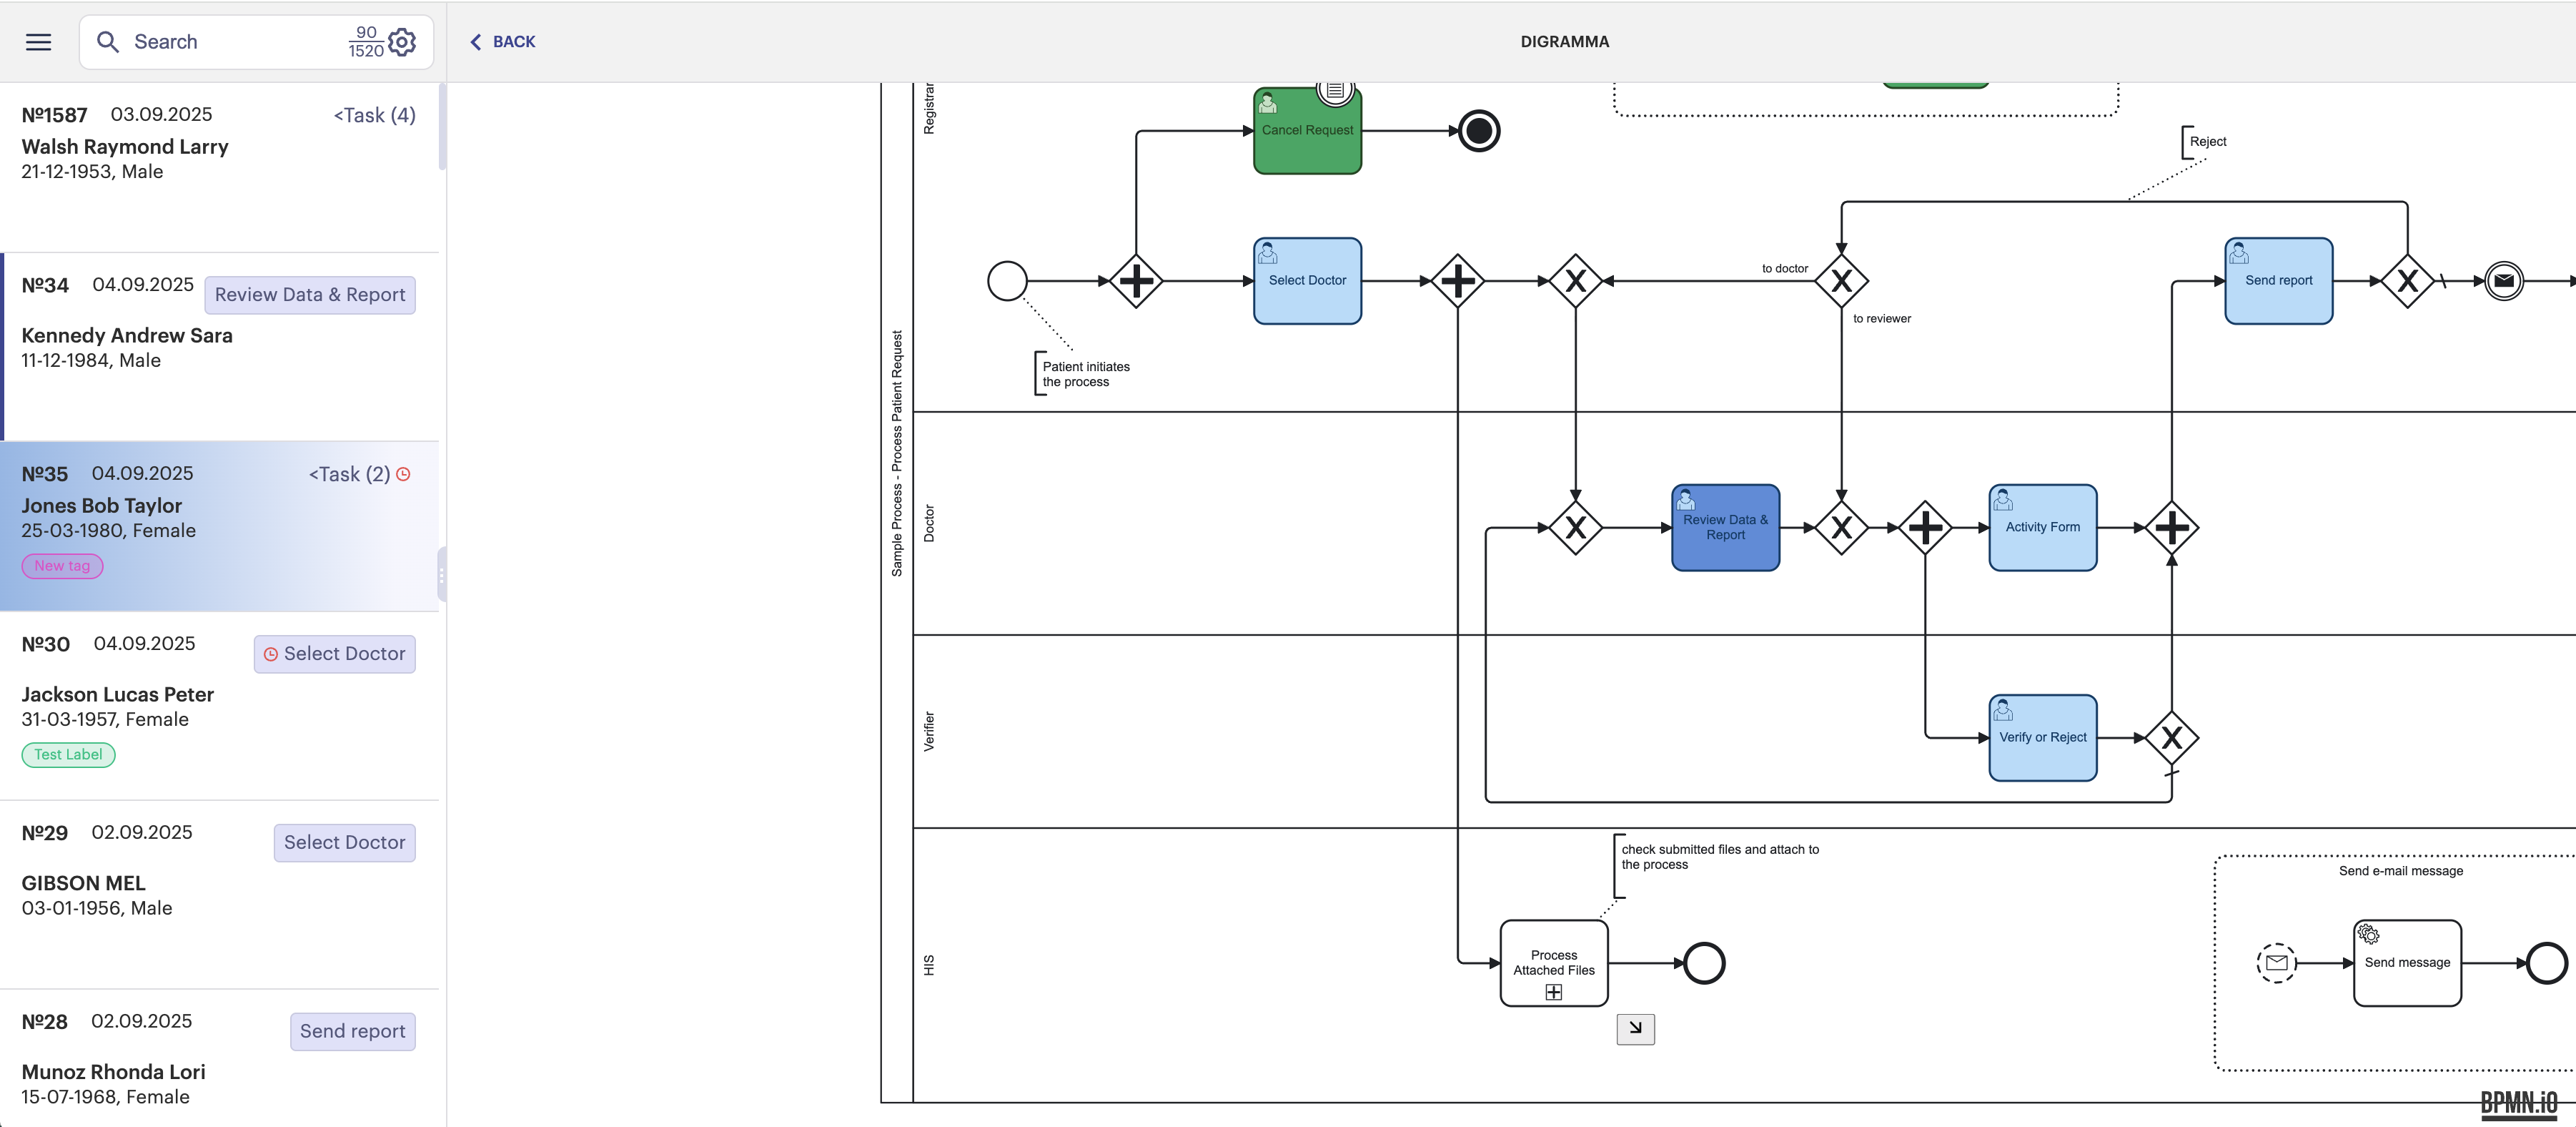Open search settings gear icon
Image resolution: width=2576 pixels, height=1127 pixels.
click(x=402, y=42)
